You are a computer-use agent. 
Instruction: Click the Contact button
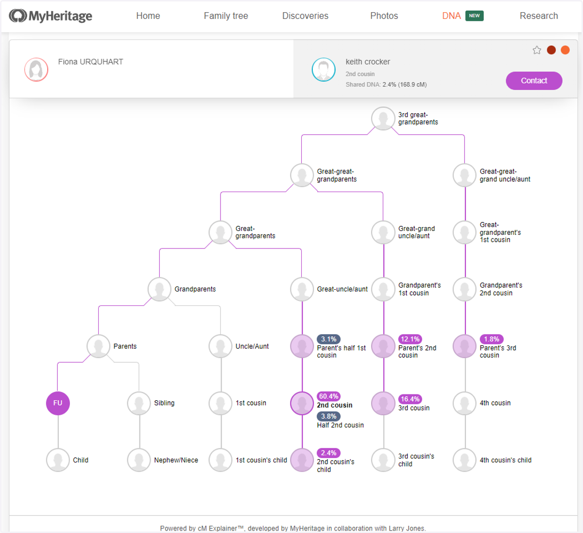pos(534,81)
